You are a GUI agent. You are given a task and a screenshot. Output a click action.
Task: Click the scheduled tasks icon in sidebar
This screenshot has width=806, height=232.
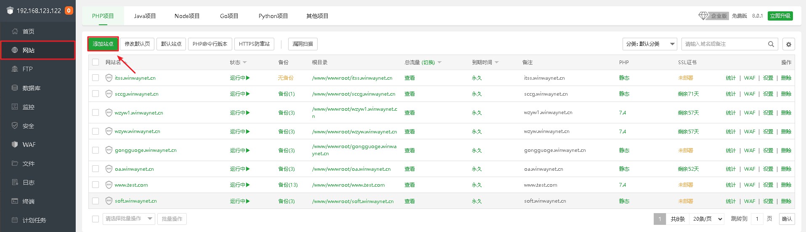point(15,220)
